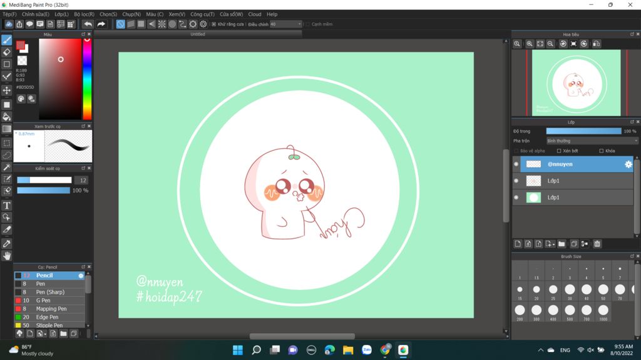Viewport: 641px width, 360px height.
Task: Click the foreground red color swatch
Action: (x=21, y=45)
